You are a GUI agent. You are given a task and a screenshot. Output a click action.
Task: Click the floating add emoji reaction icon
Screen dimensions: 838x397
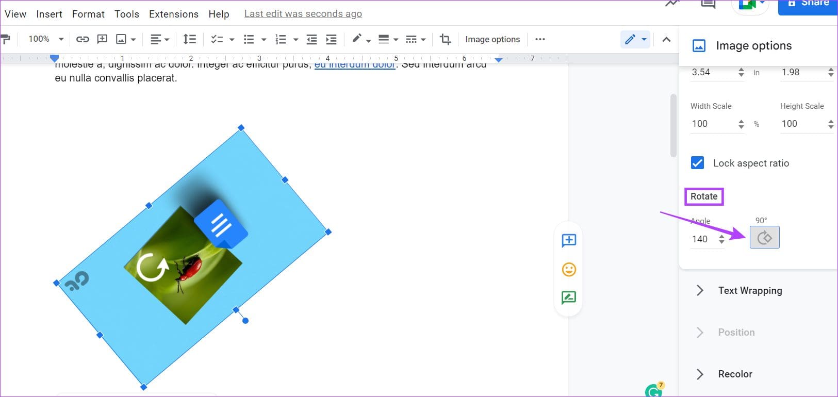point(569,269)
